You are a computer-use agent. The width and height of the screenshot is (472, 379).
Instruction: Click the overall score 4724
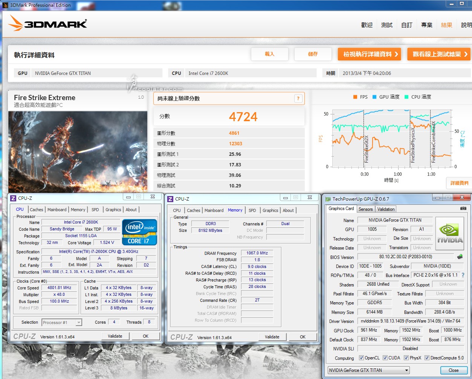click(x=243, y=117)
